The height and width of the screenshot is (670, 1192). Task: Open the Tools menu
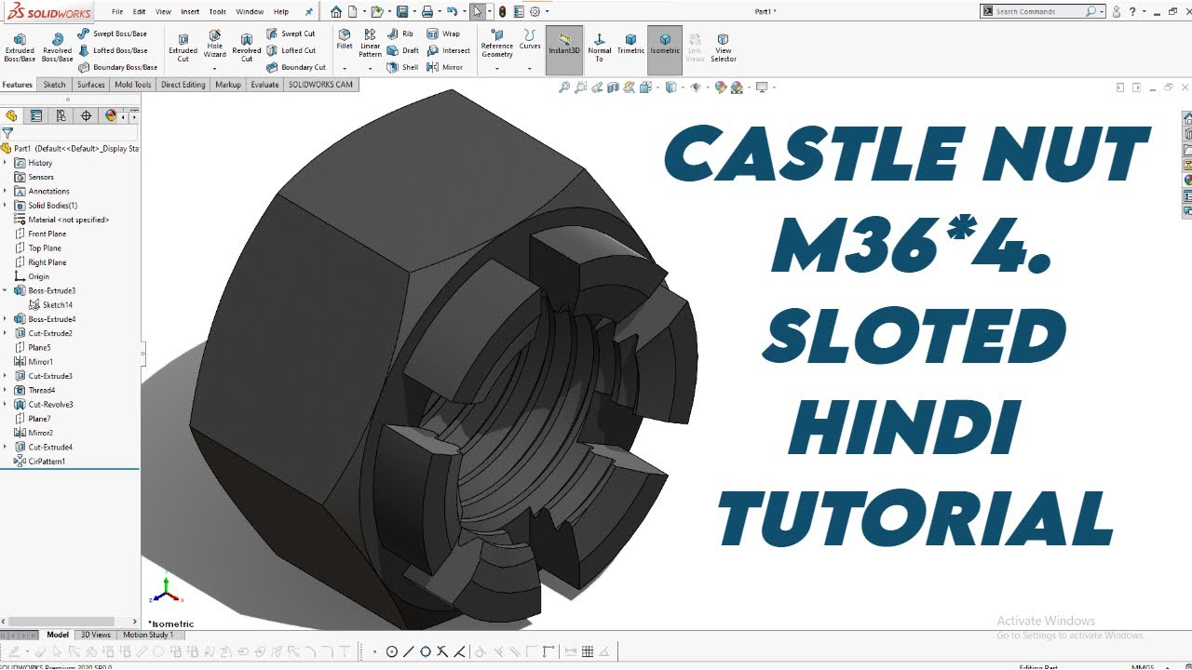217,12
